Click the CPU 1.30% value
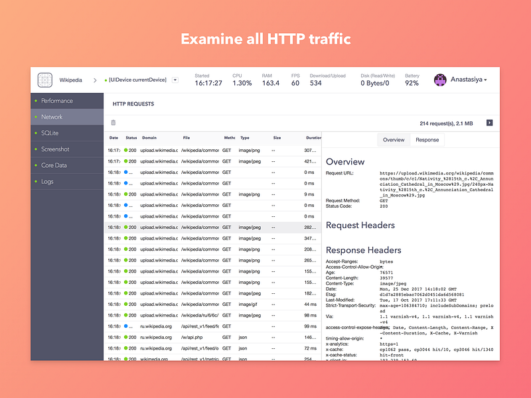Viewport: 531px width, 398px height. tap(242, 84)
